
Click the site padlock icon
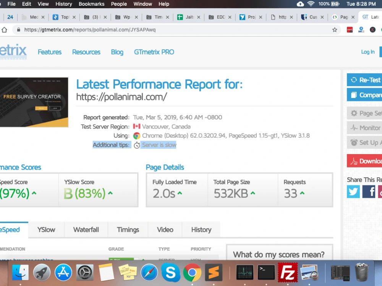pos(18,30)
